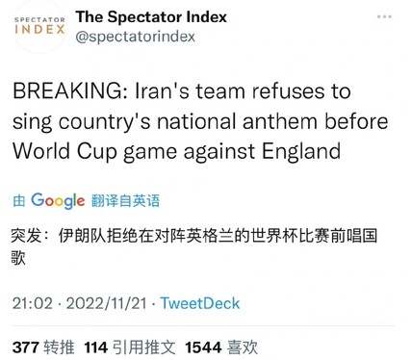Click the 翻译自英语 translation label
The height and width of the screenshot is (360, 411).
tap(125, 201)
